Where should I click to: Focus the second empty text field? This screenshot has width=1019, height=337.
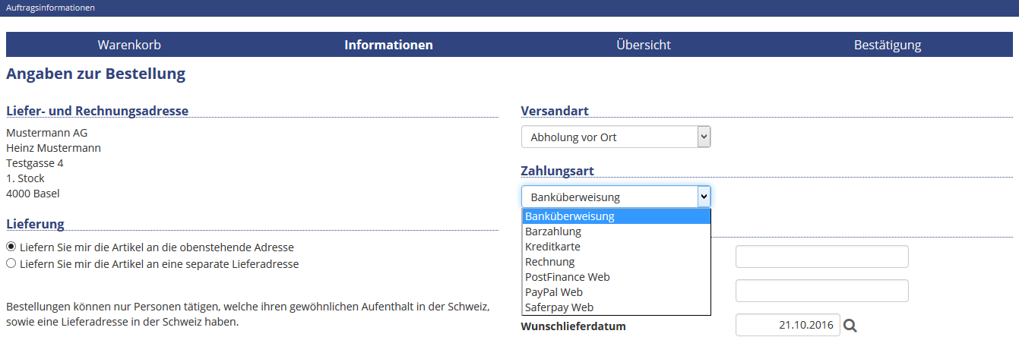(x=822, y=291)
